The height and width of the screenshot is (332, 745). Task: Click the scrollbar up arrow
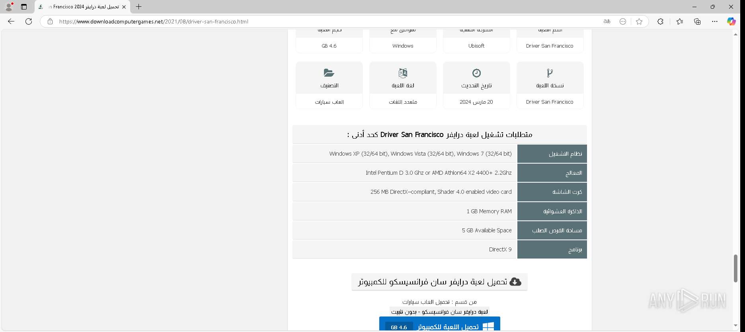click(735, 35)
